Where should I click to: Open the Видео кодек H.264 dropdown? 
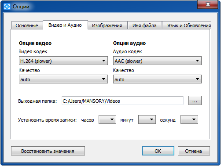pyautogui.click(x=63, y=61)
